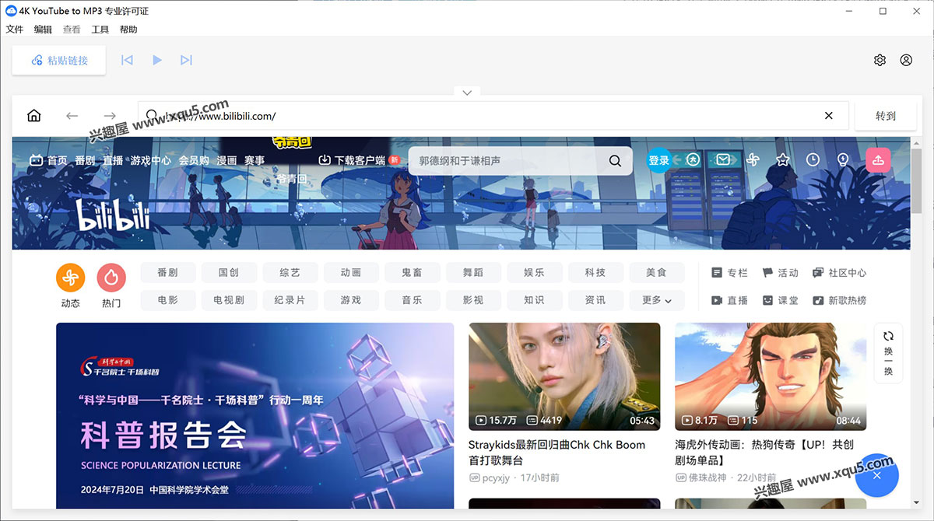Open 帮助 menu
The image size is (934, 521).
[x=128, y=30]
